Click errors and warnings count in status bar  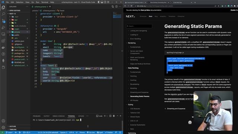pyautogui.click(x=26, y=133)
